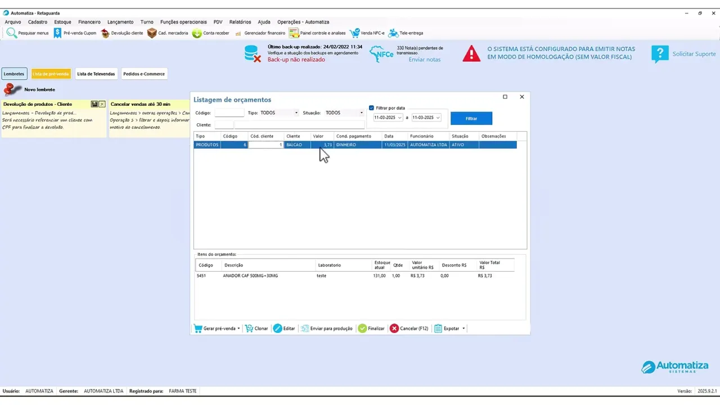Launch Pré-venda Cupom from the toolbar
The image size is (720, 405).
tap(75, 33)
